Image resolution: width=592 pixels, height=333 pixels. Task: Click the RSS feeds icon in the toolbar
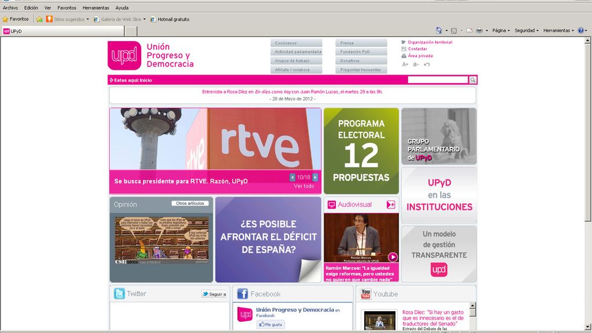coord(454,31)
